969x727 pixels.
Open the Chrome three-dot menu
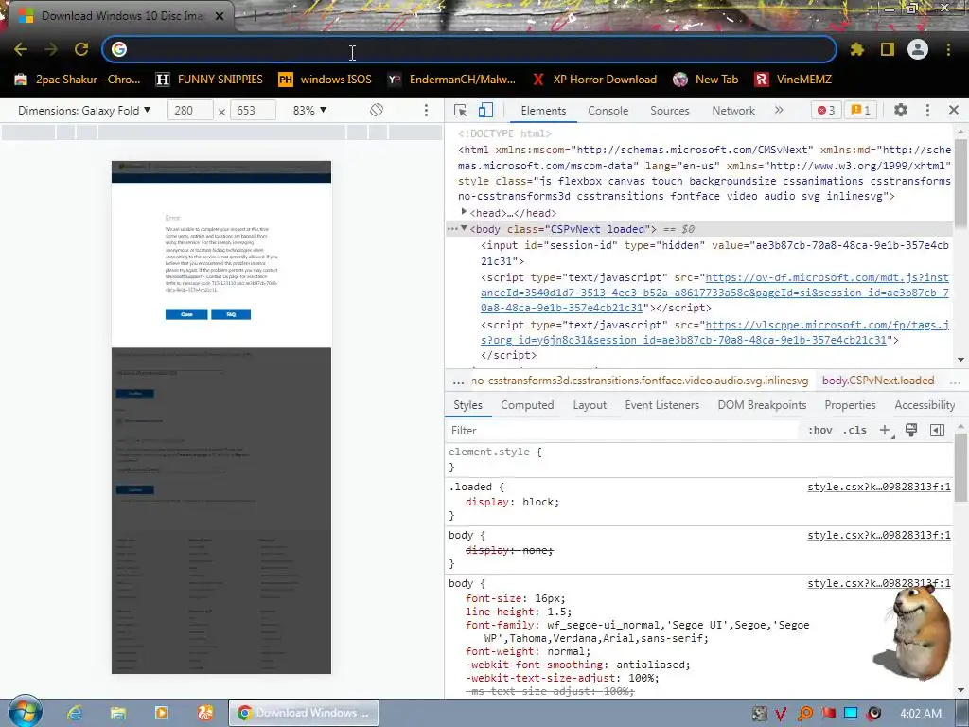[x=948, y=49]
